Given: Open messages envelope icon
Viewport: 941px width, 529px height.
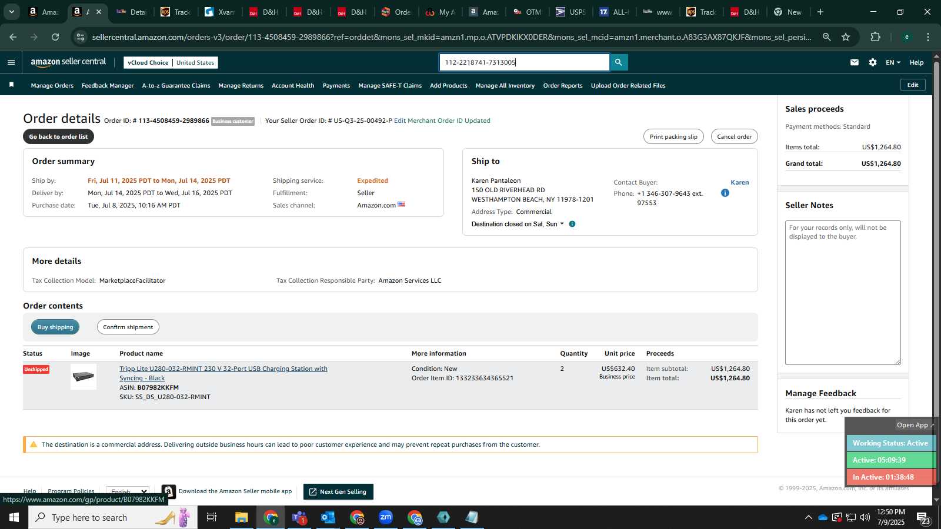Looking at the screenshot, I should click(x=855, y=62).
